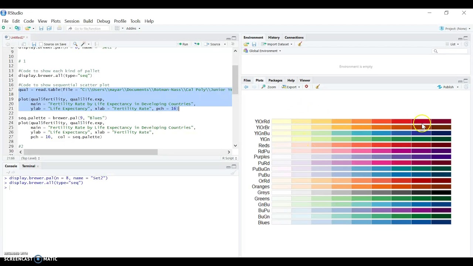Load workspace icon in Environment pane

click(x=246, y=44)
